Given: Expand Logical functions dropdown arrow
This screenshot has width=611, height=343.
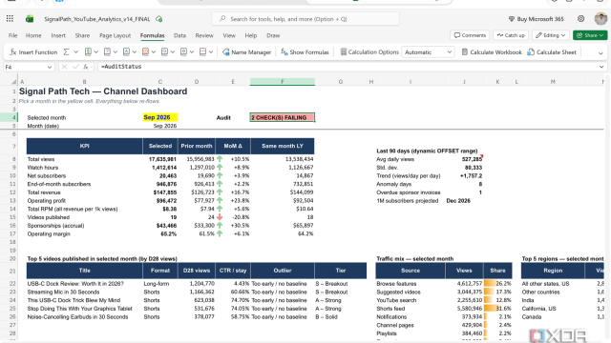Looking at the screenshot, I should [x=115, y=52].
